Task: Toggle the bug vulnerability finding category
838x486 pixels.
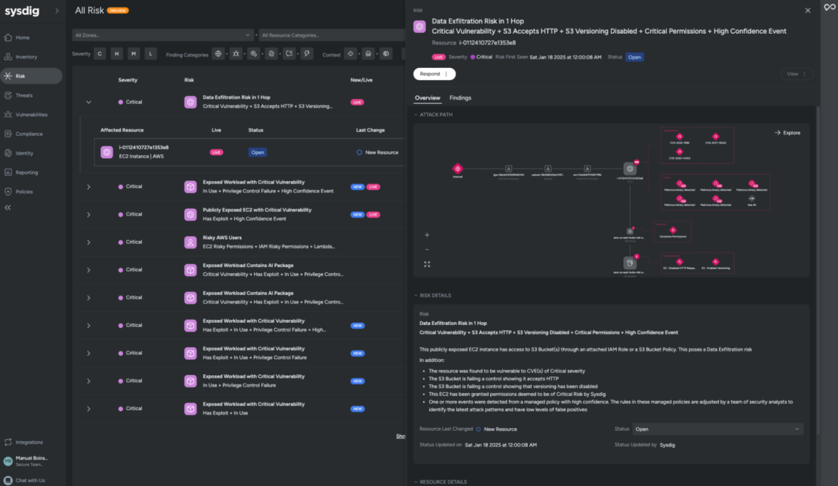Action: [x=236, y=54]
